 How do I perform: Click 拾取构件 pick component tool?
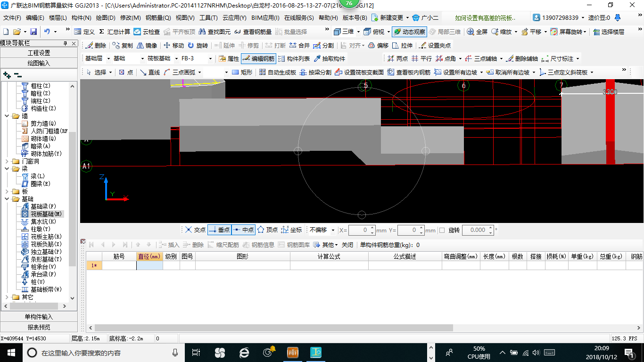pos(329,59)
